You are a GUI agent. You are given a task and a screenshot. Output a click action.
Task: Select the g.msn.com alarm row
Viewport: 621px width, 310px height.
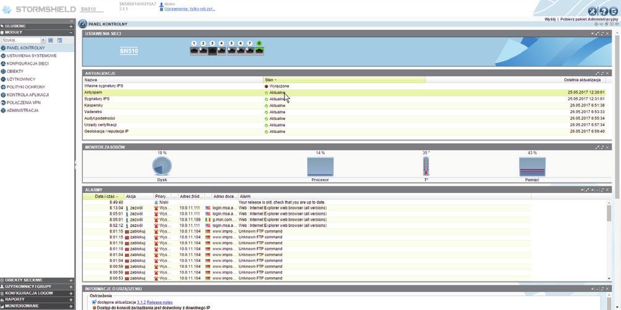pos(307,220)
